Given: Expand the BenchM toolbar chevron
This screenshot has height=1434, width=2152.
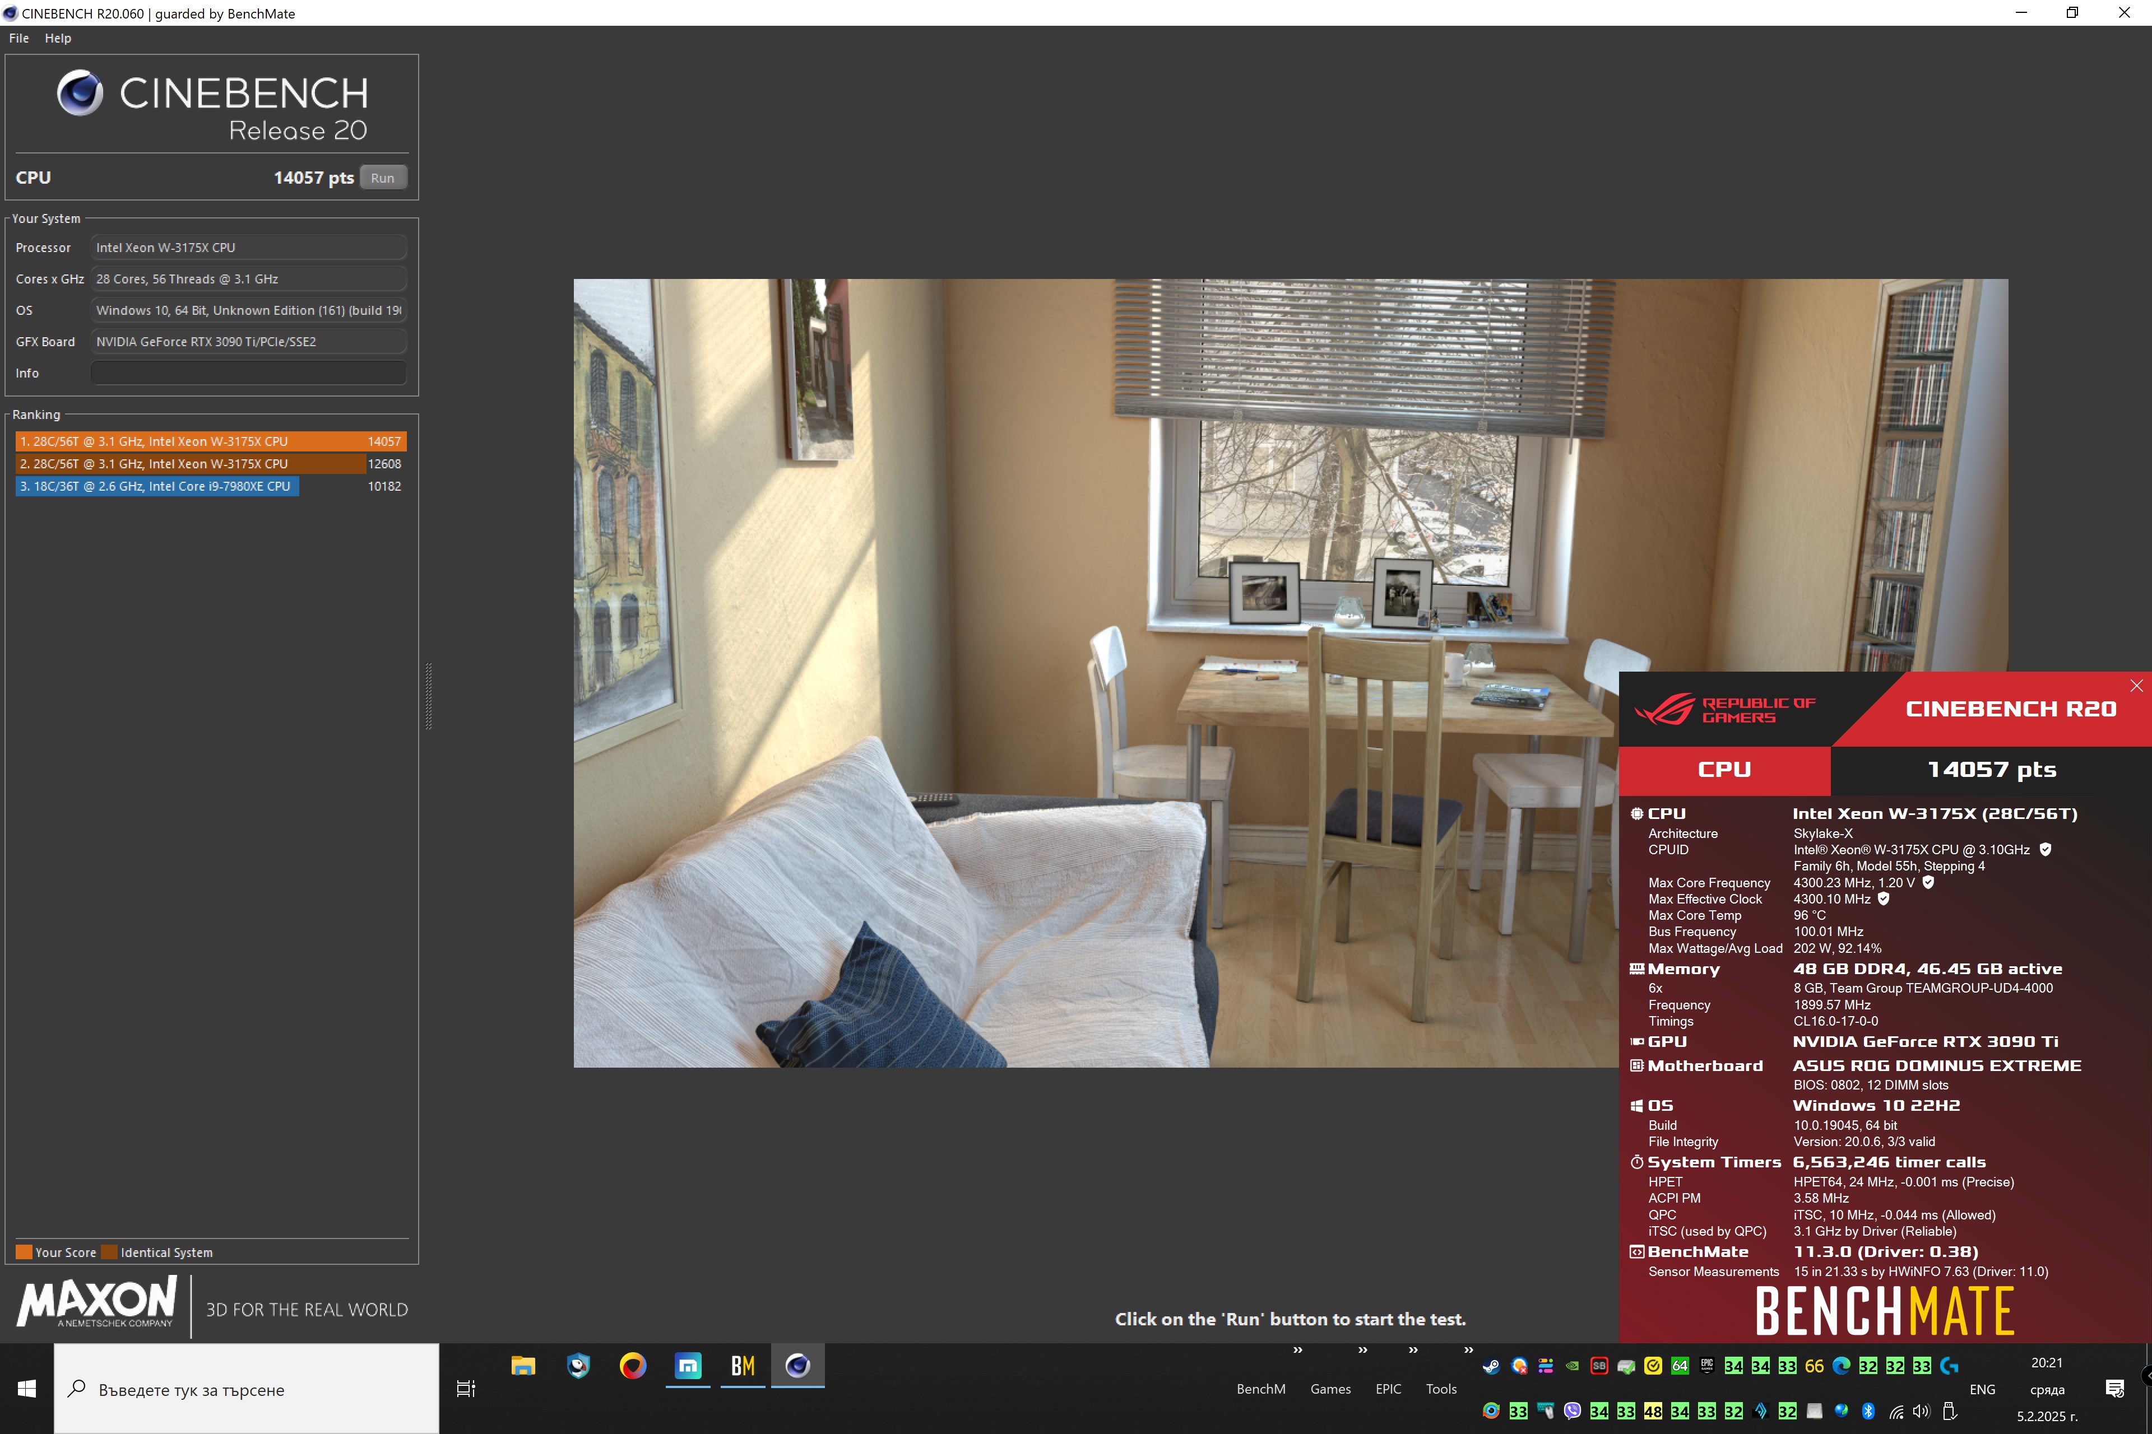Looking at the screenshot, I should point(1297,1351).
